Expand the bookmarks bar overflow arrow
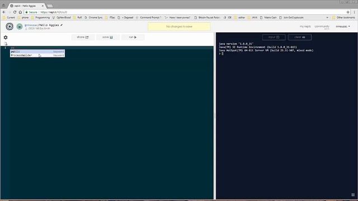Viewport: 358px width, 201px height. point(327,17)
